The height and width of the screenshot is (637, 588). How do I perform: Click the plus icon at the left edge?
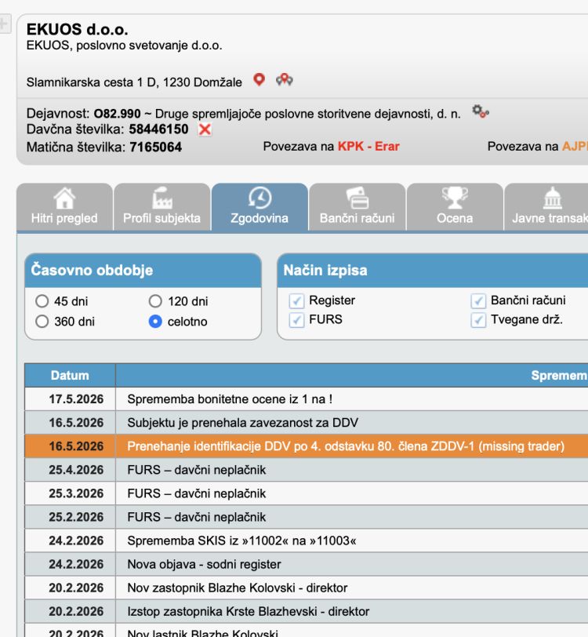[4, 24]
